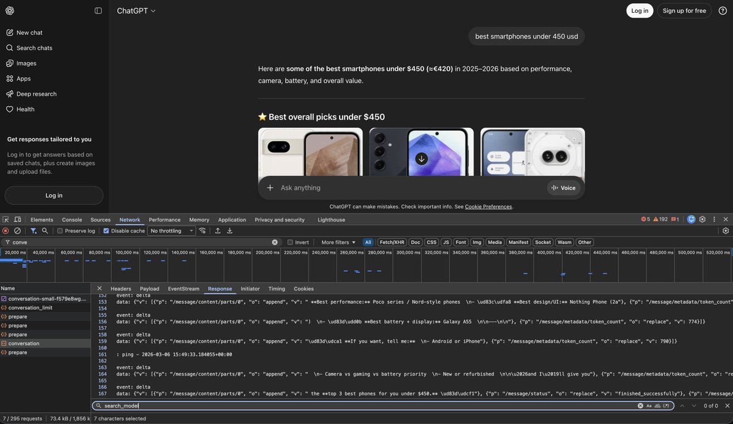Filter requests by Doc type
Image resolution: width=733 pixels, height=424 pixels.
click(x=415, y=243)
